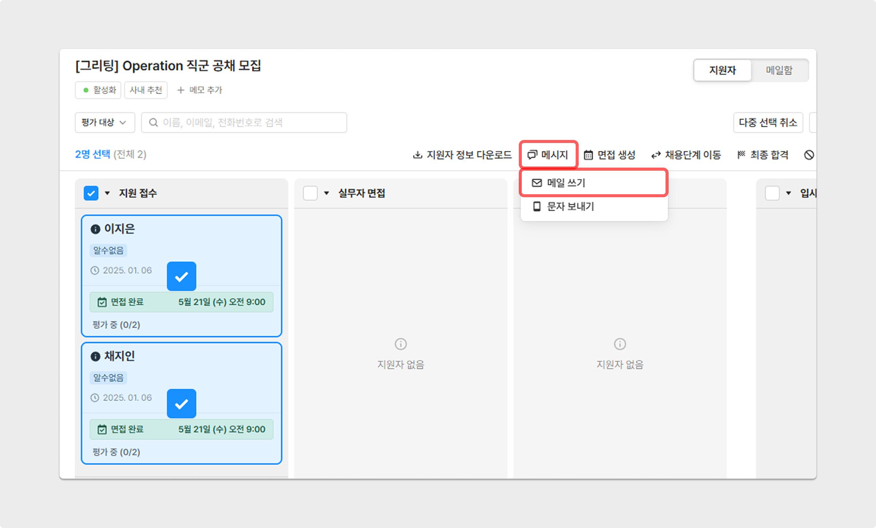Screen dimensions: 876x528
Task: Expand the 실무자 면접 column arrow
Action: click(x=327, y=193)
